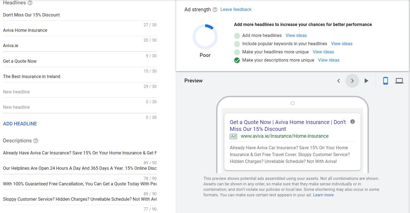Viewport: 410px width, 213px height.
Task: Toggle the indicator beside Include popular keywords
Action: pyautogui.click(x=237, y=44)
